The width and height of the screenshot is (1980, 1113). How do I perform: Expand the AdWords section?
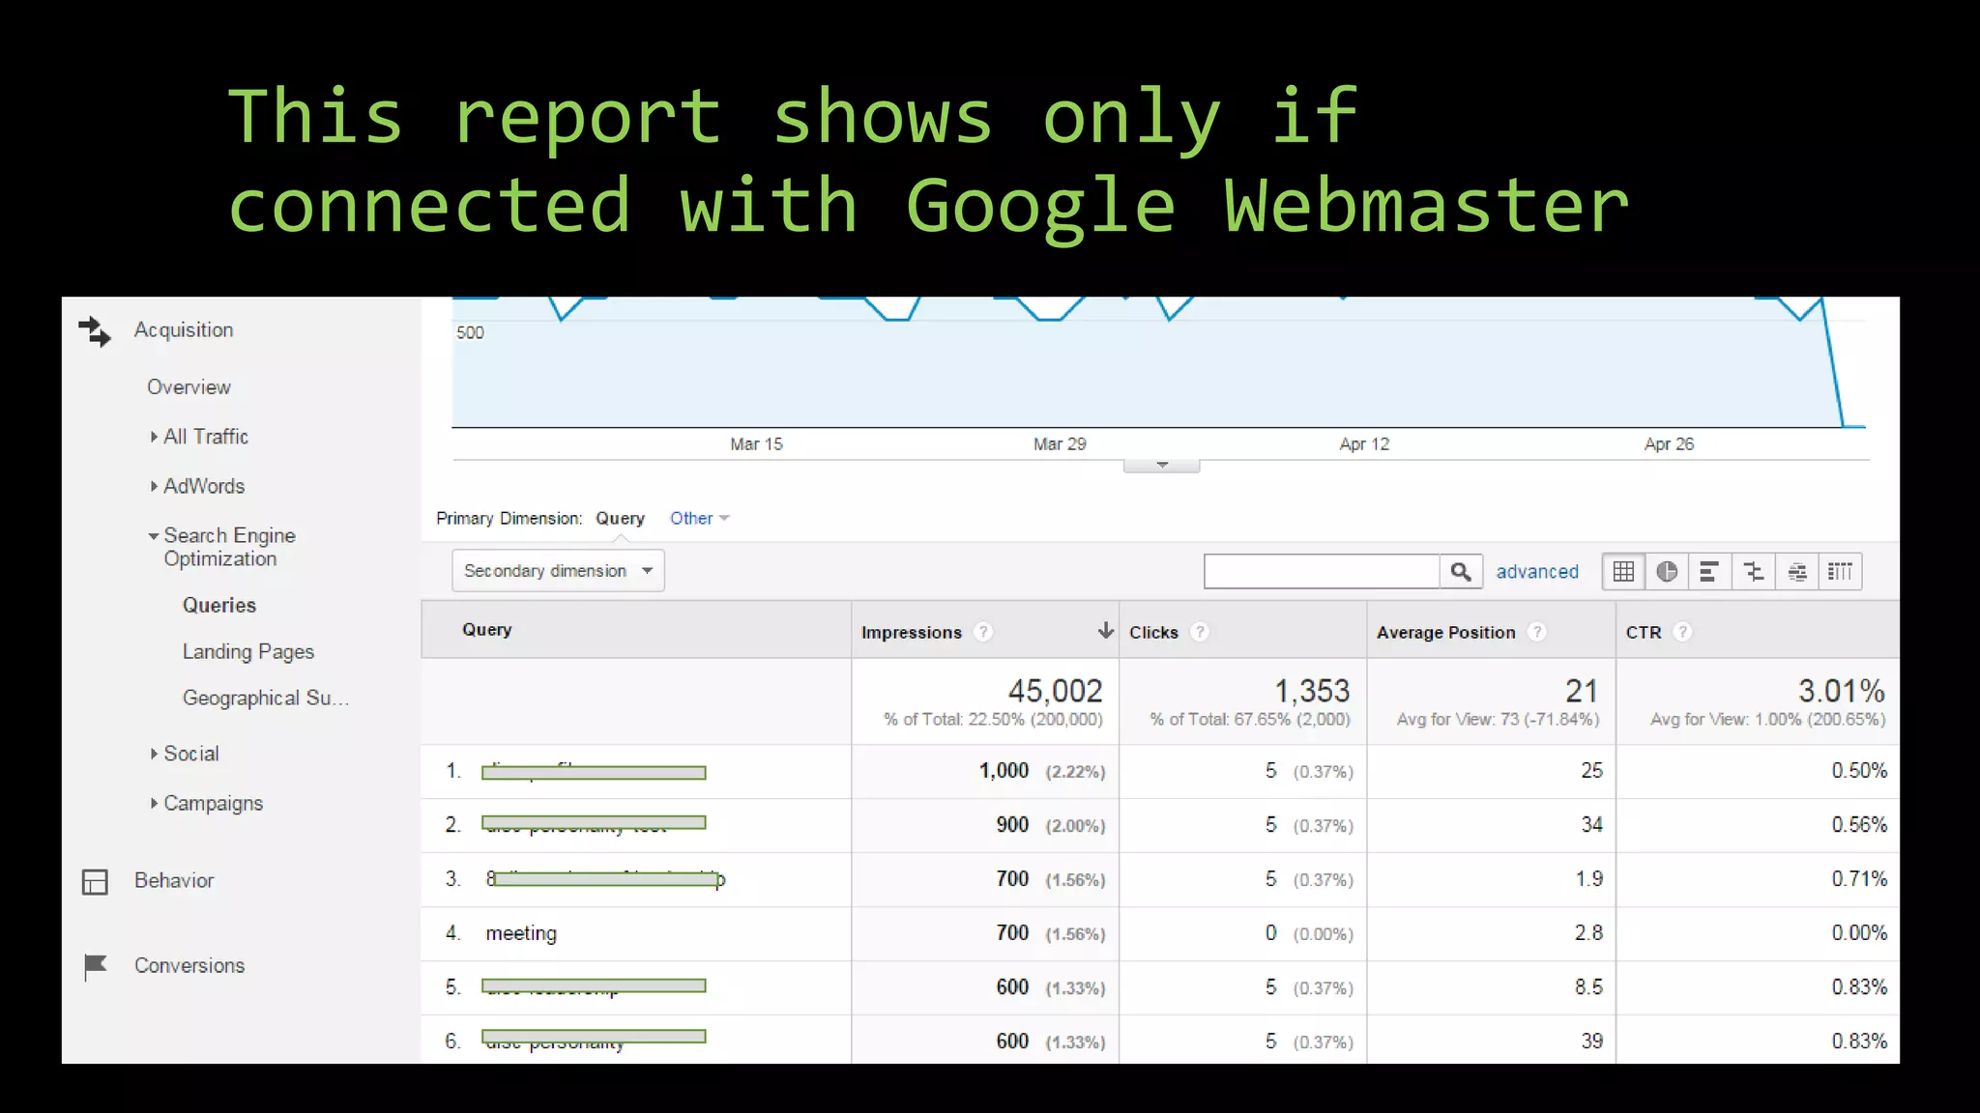154,486
